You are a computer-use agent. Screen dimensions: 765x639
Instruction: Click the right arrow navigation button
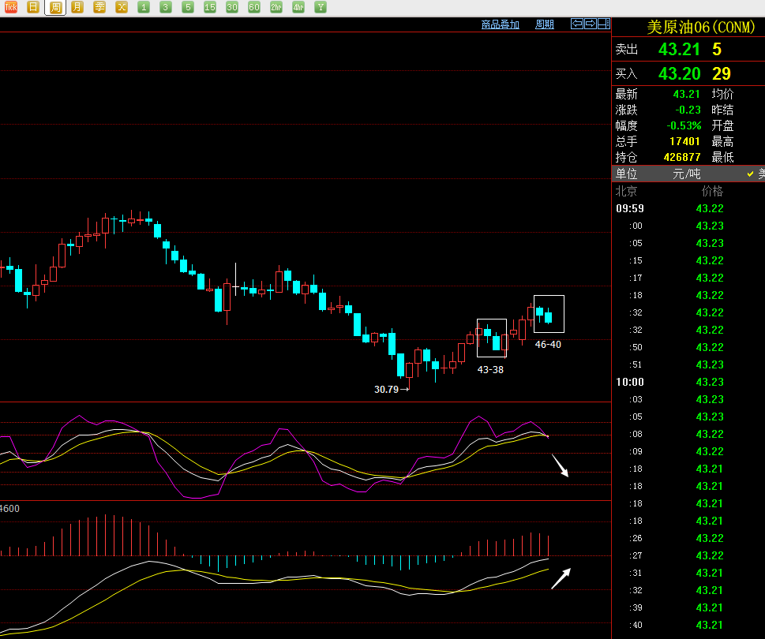click(591, 24)
